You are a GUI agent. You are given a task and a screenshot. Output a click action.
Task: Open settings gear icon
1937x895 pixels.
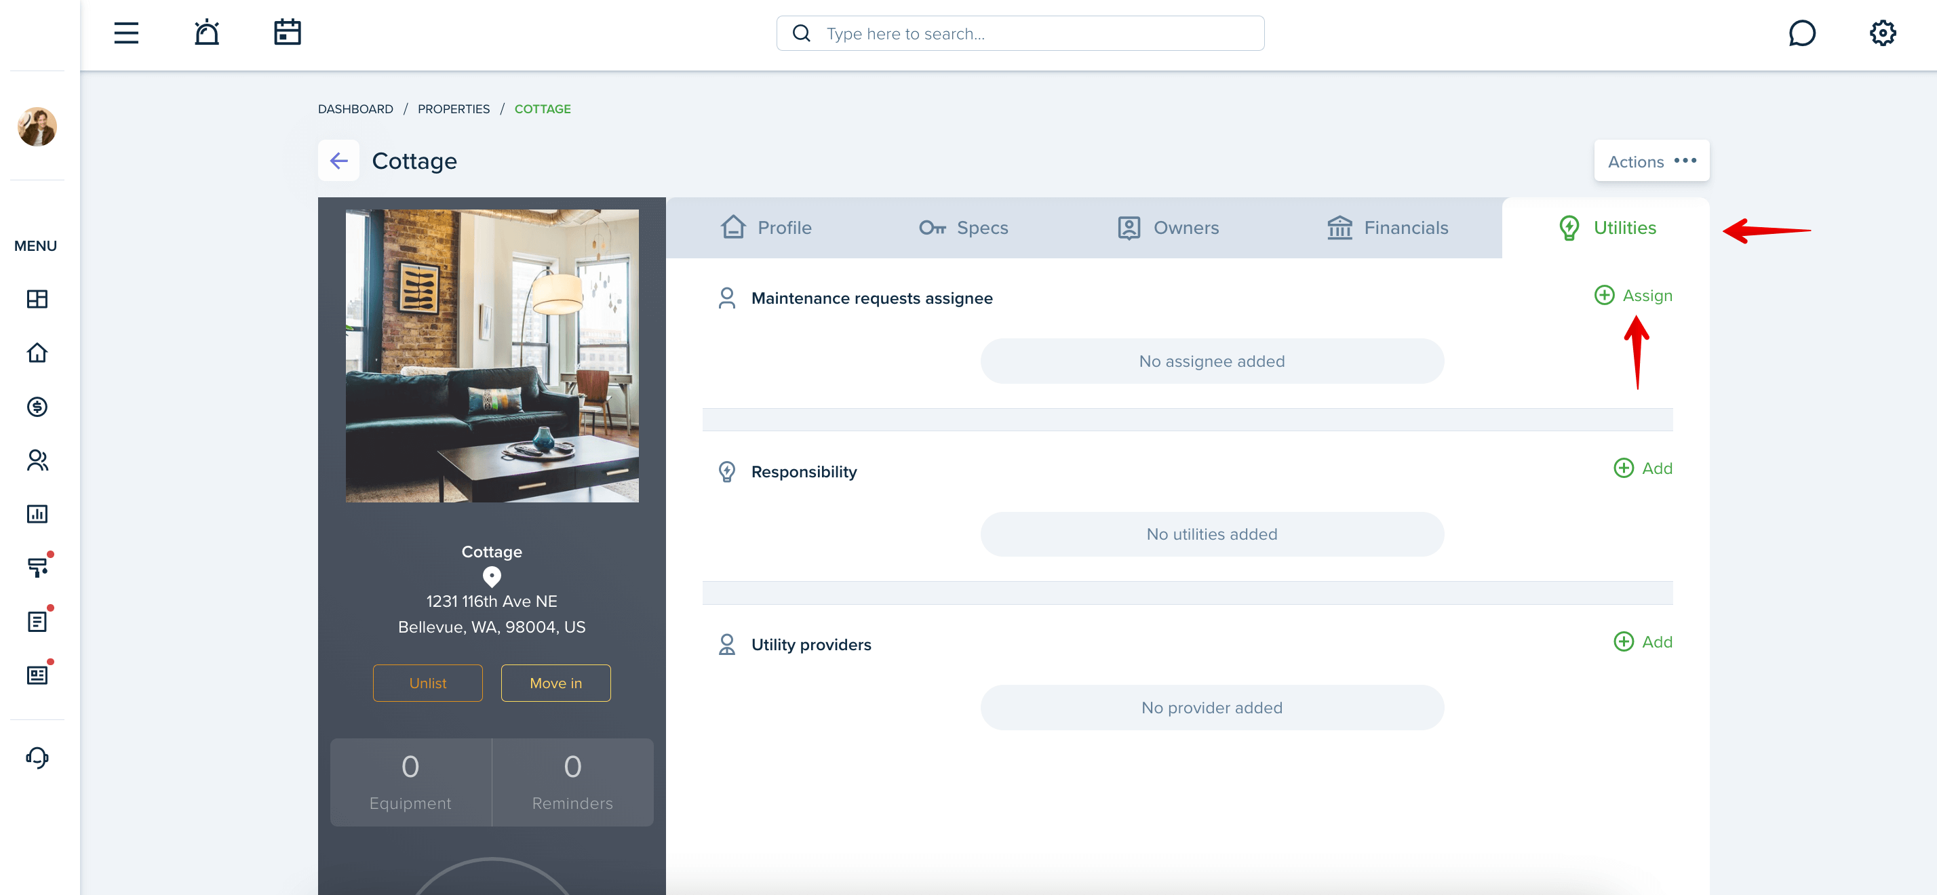[1882, 33]
